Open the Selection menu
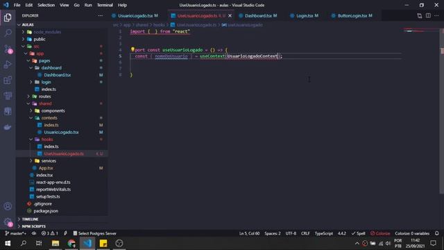 (46, 5)
